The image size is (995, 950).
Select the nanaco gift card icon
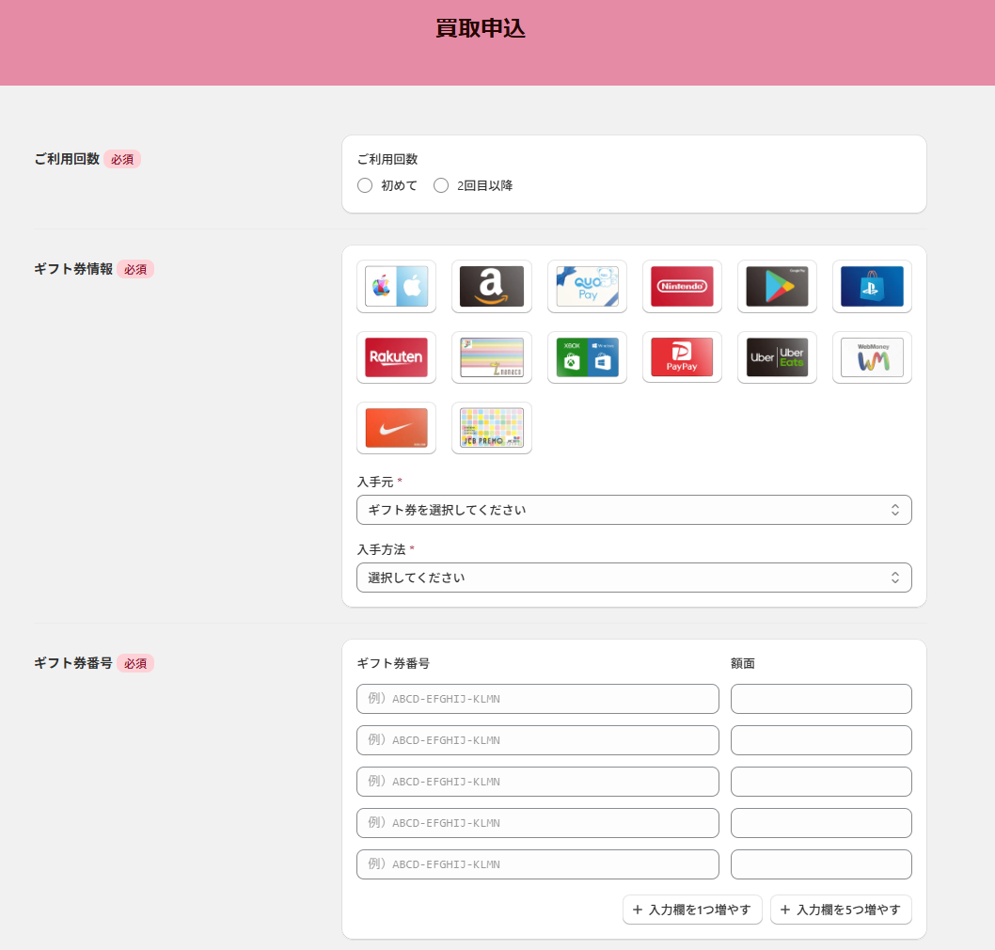click(491, 357)
